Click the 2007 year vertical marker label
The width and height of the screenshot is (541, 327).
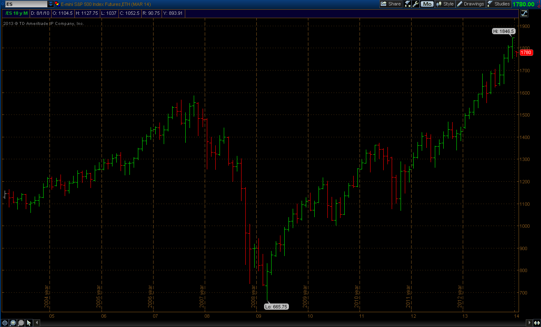pyautogui.click(x=202, y=296)
